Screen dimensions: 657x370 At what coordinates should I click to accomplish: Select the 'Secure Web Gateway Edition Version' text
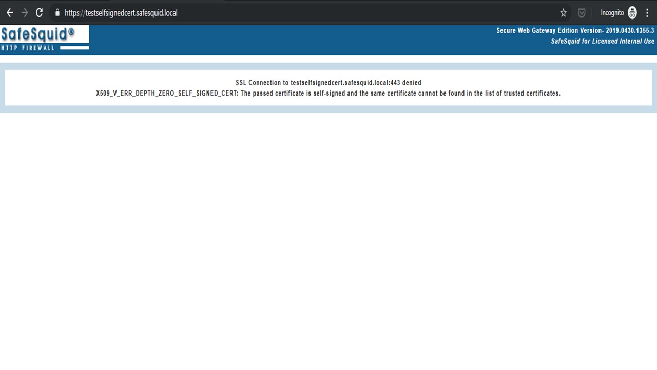click(575, 31)
